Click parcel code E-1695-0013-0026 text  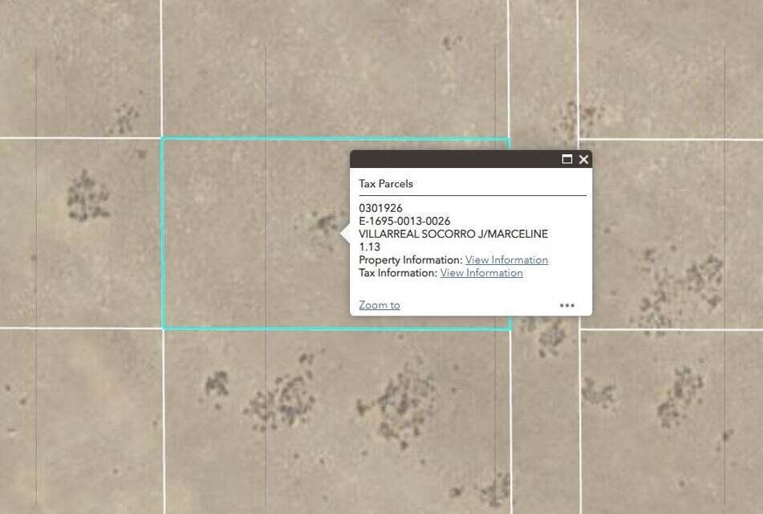404,221
